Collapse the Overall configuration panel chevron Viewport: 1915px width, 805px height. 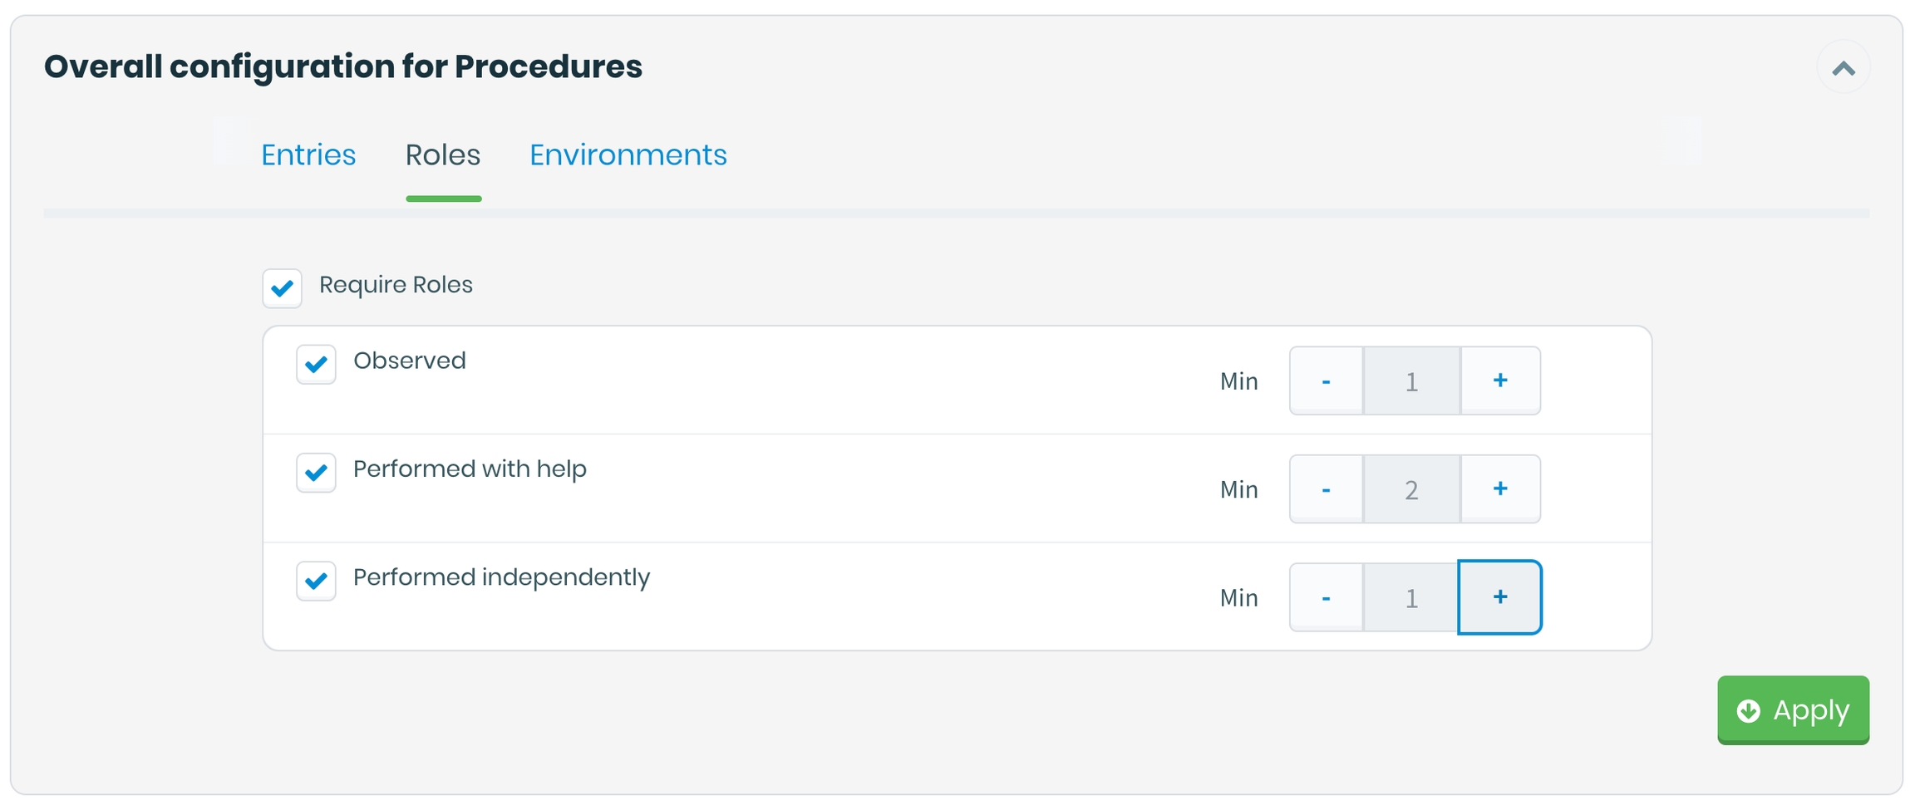(1843, 68)
